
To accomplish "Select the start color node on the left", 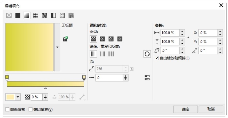I will coord(7,78).
